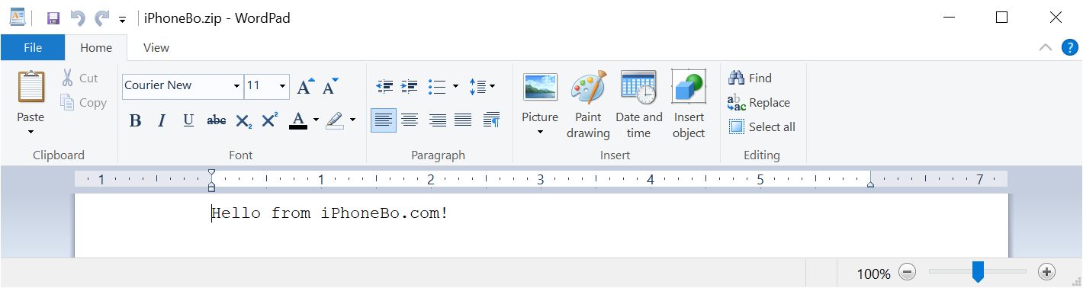Open the WordPad Help icon
The image size is (1083, 288).
click(1069, 47)
